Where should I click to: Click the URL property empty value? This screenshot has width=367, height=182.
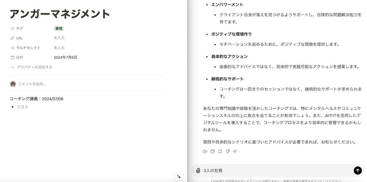click(59, 38)
